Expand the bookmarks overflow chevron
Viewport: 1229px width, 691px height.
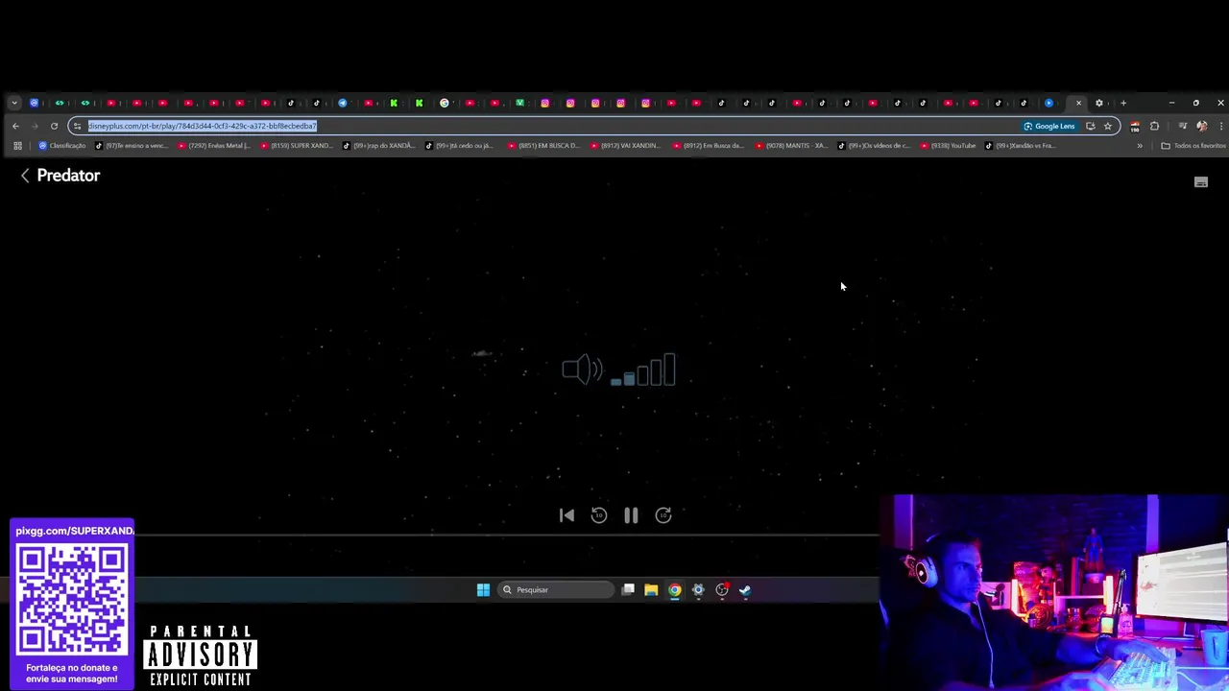[1140, 146]
